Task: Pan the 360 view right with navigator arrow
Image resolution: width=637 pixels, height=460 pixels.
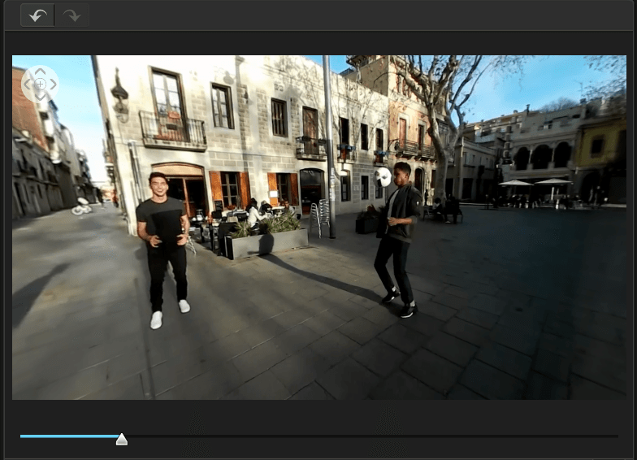Action: [x=53, y=85]
